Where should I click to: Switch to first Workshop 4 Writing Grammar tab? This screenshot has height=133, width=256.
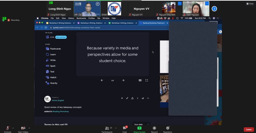click(60, 23)
